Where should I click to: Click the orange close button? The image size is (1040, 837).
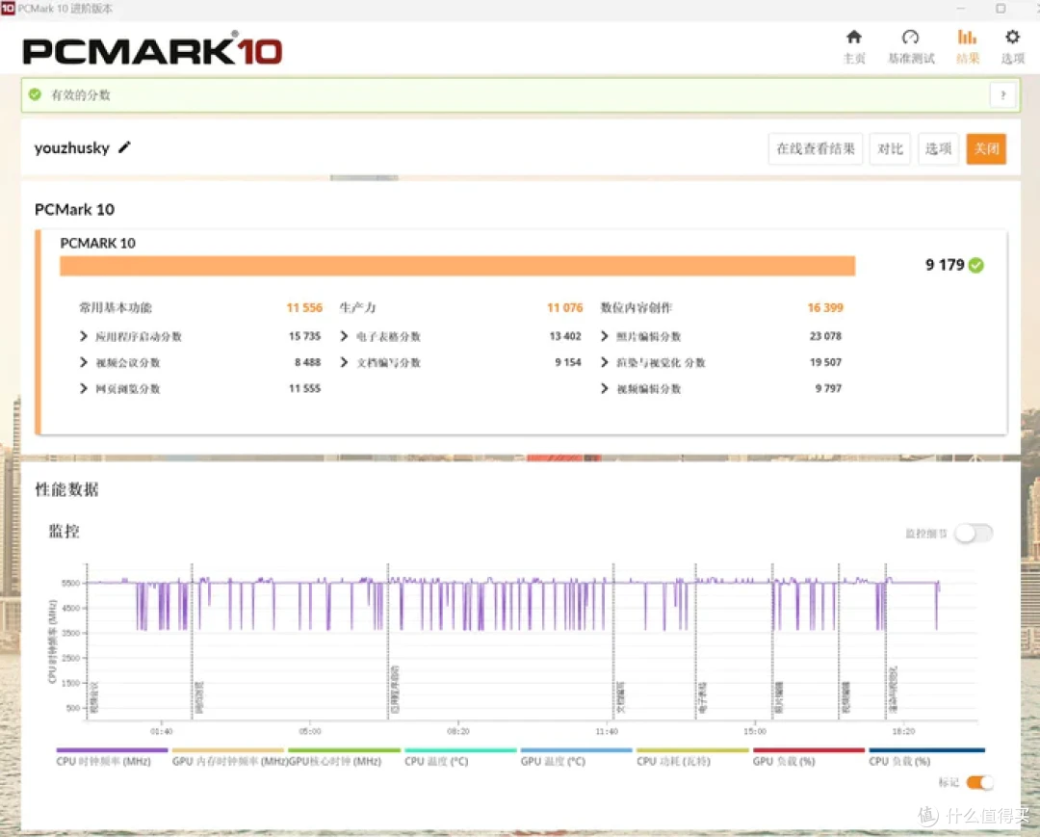[986, 148]
